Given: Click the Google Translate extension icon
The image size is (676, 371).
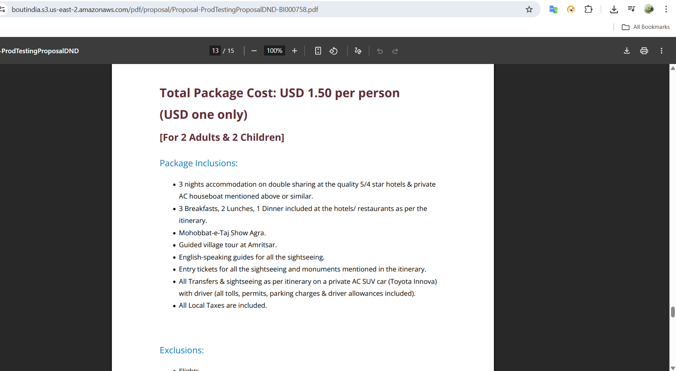Looking at the screenshot, I should (x=553, y=9).
